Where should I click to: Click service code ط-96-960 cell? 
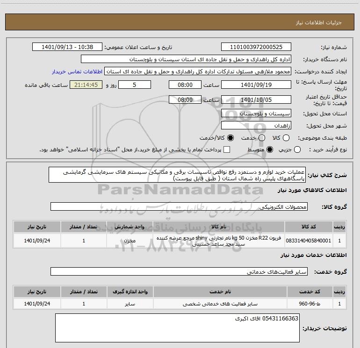tap(310, 304)
